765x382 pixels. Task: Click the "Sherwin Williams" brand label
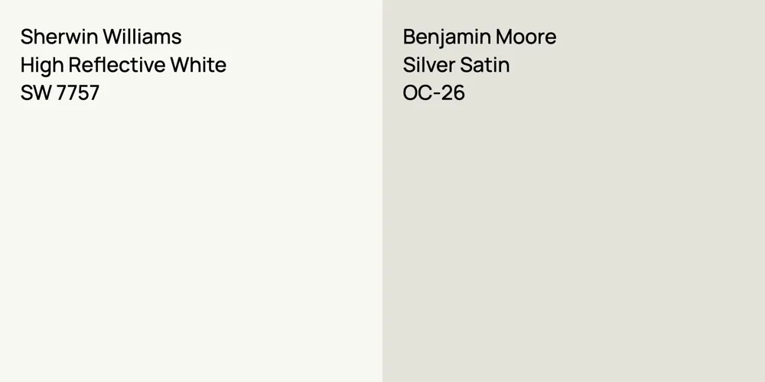click(x=101, y=37)
